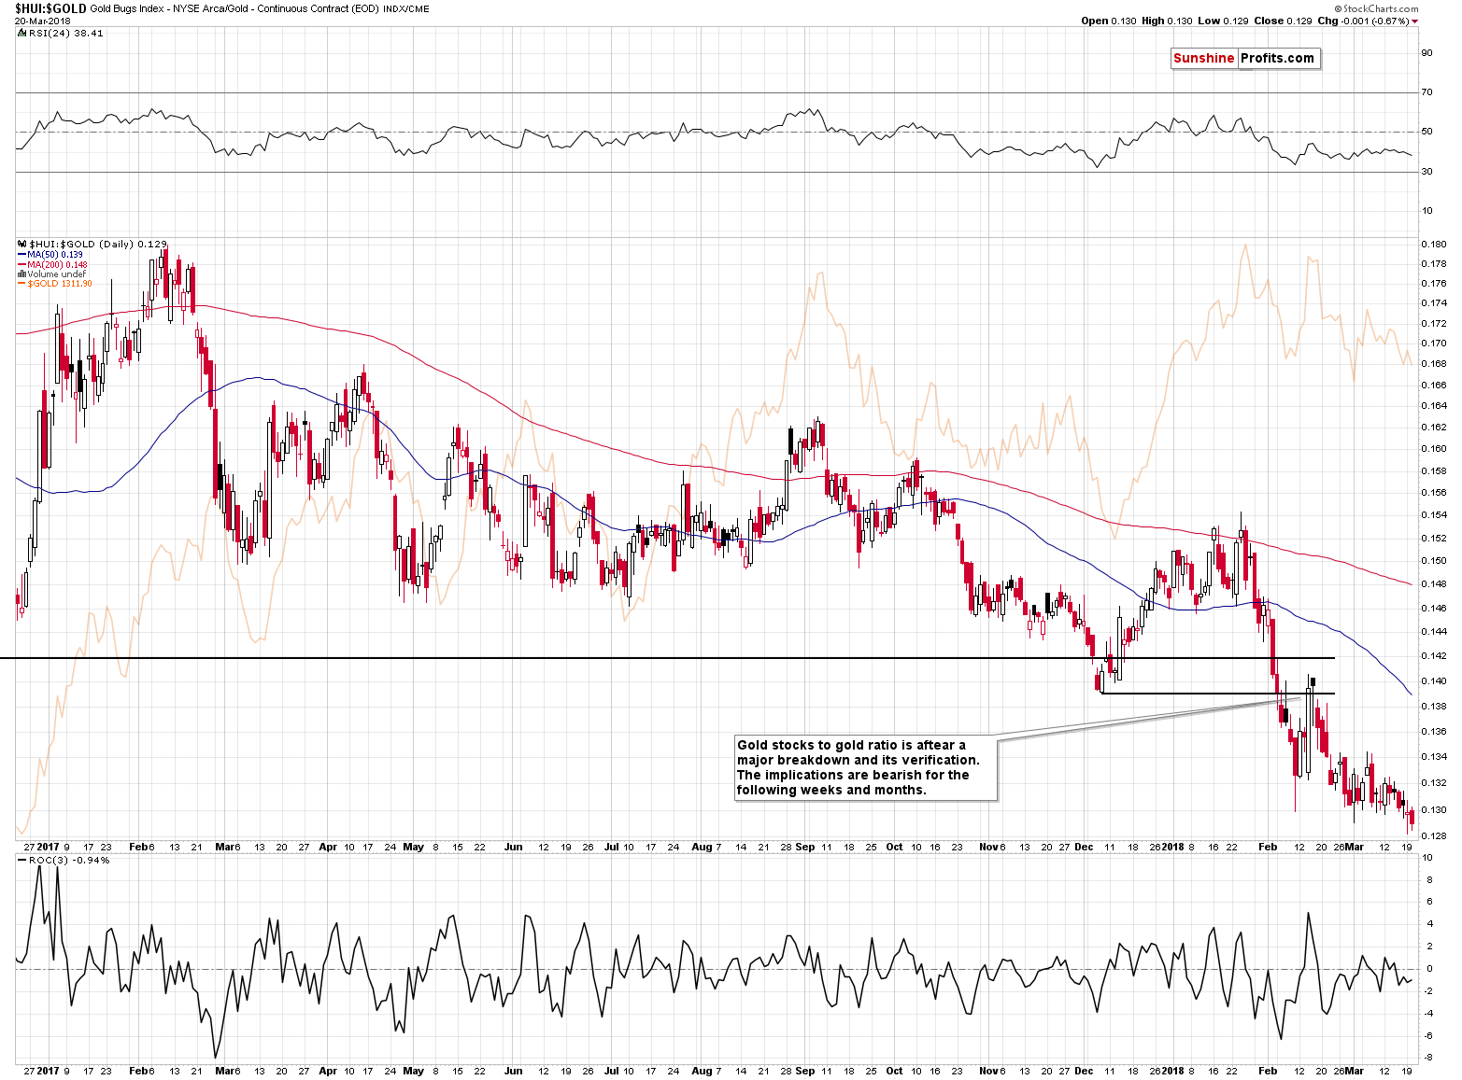
Task: Click the candlestick icon beside $HUI:$GOLD legend
Action: point(22,244)
